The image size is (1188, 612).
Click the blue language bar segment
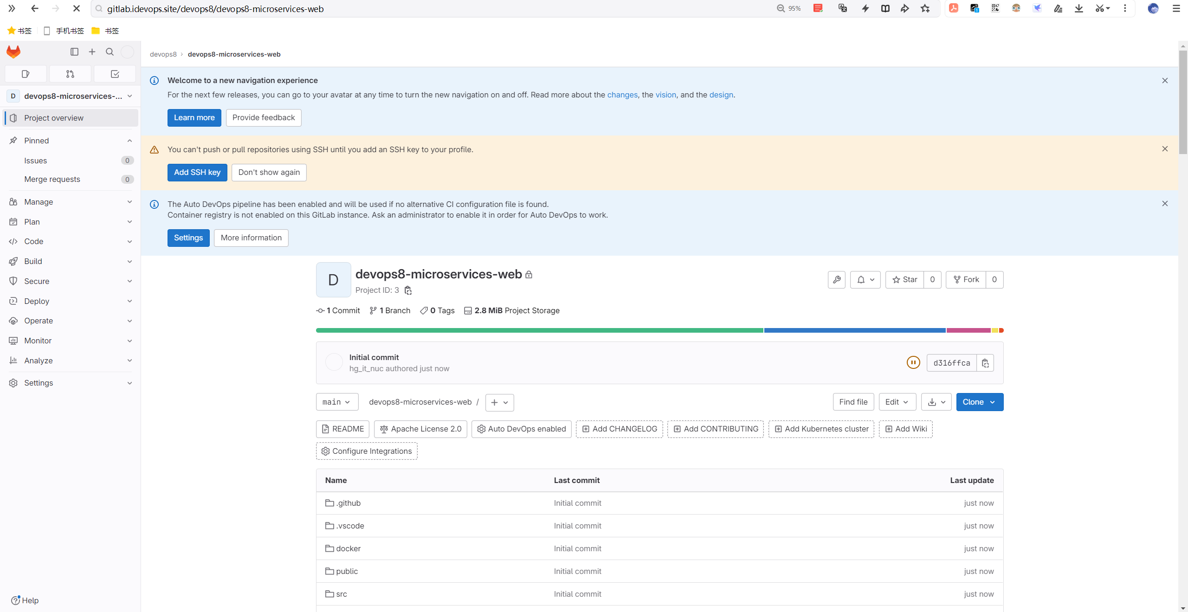coord(855,330)
